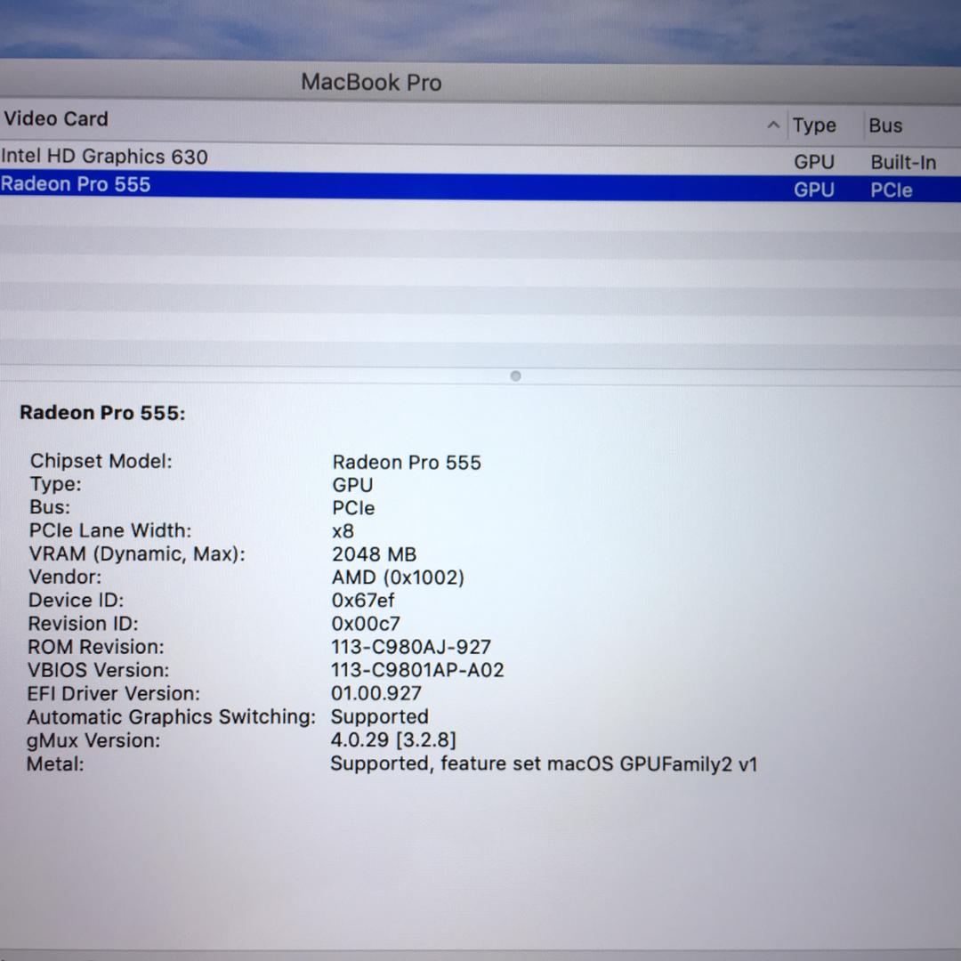Click the Bus value PCIe in details
The width and height of the screenshot is (961, 961).
pos(353,509)
